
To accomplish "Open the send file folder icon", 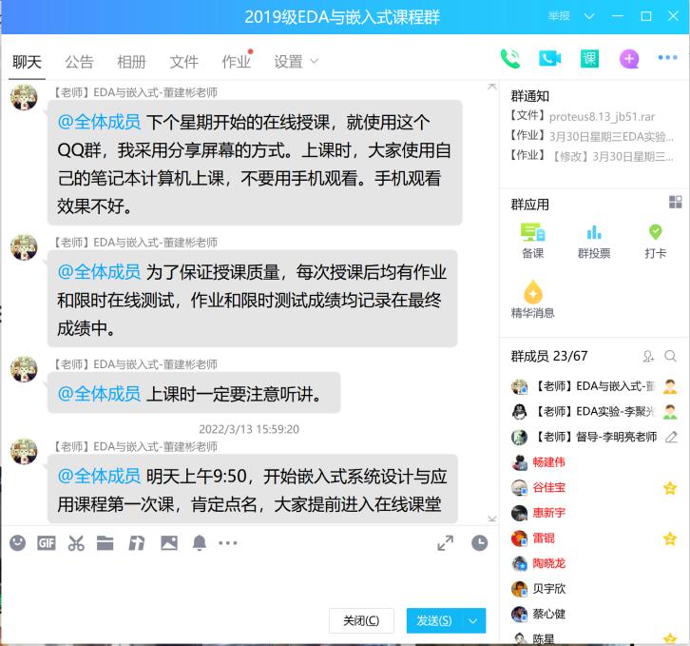I will 105,543.
